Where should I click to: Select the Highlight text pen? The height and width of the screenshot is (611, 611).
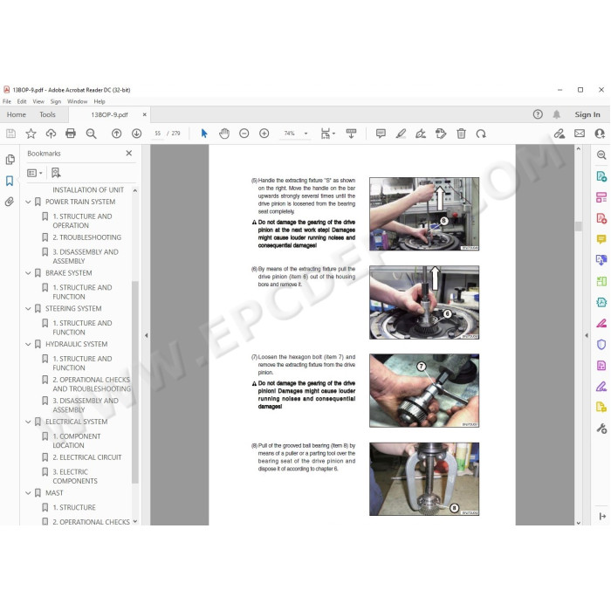401,134
